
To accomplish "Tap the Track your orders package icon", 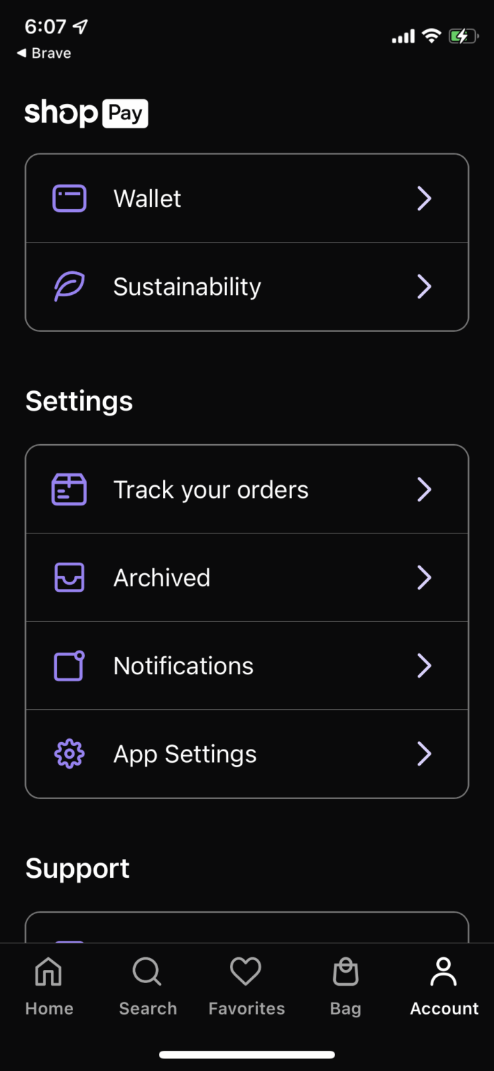I will [x=70, y=489].
